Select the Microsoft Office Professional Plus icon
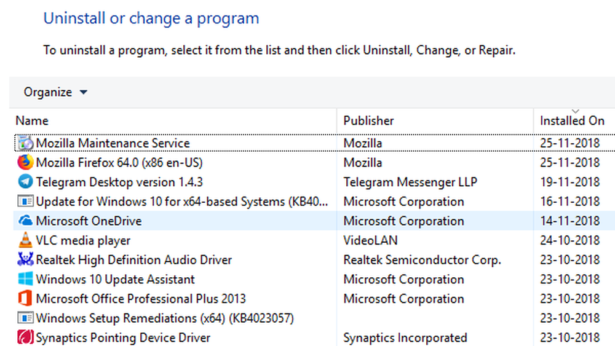 point(25,299)
